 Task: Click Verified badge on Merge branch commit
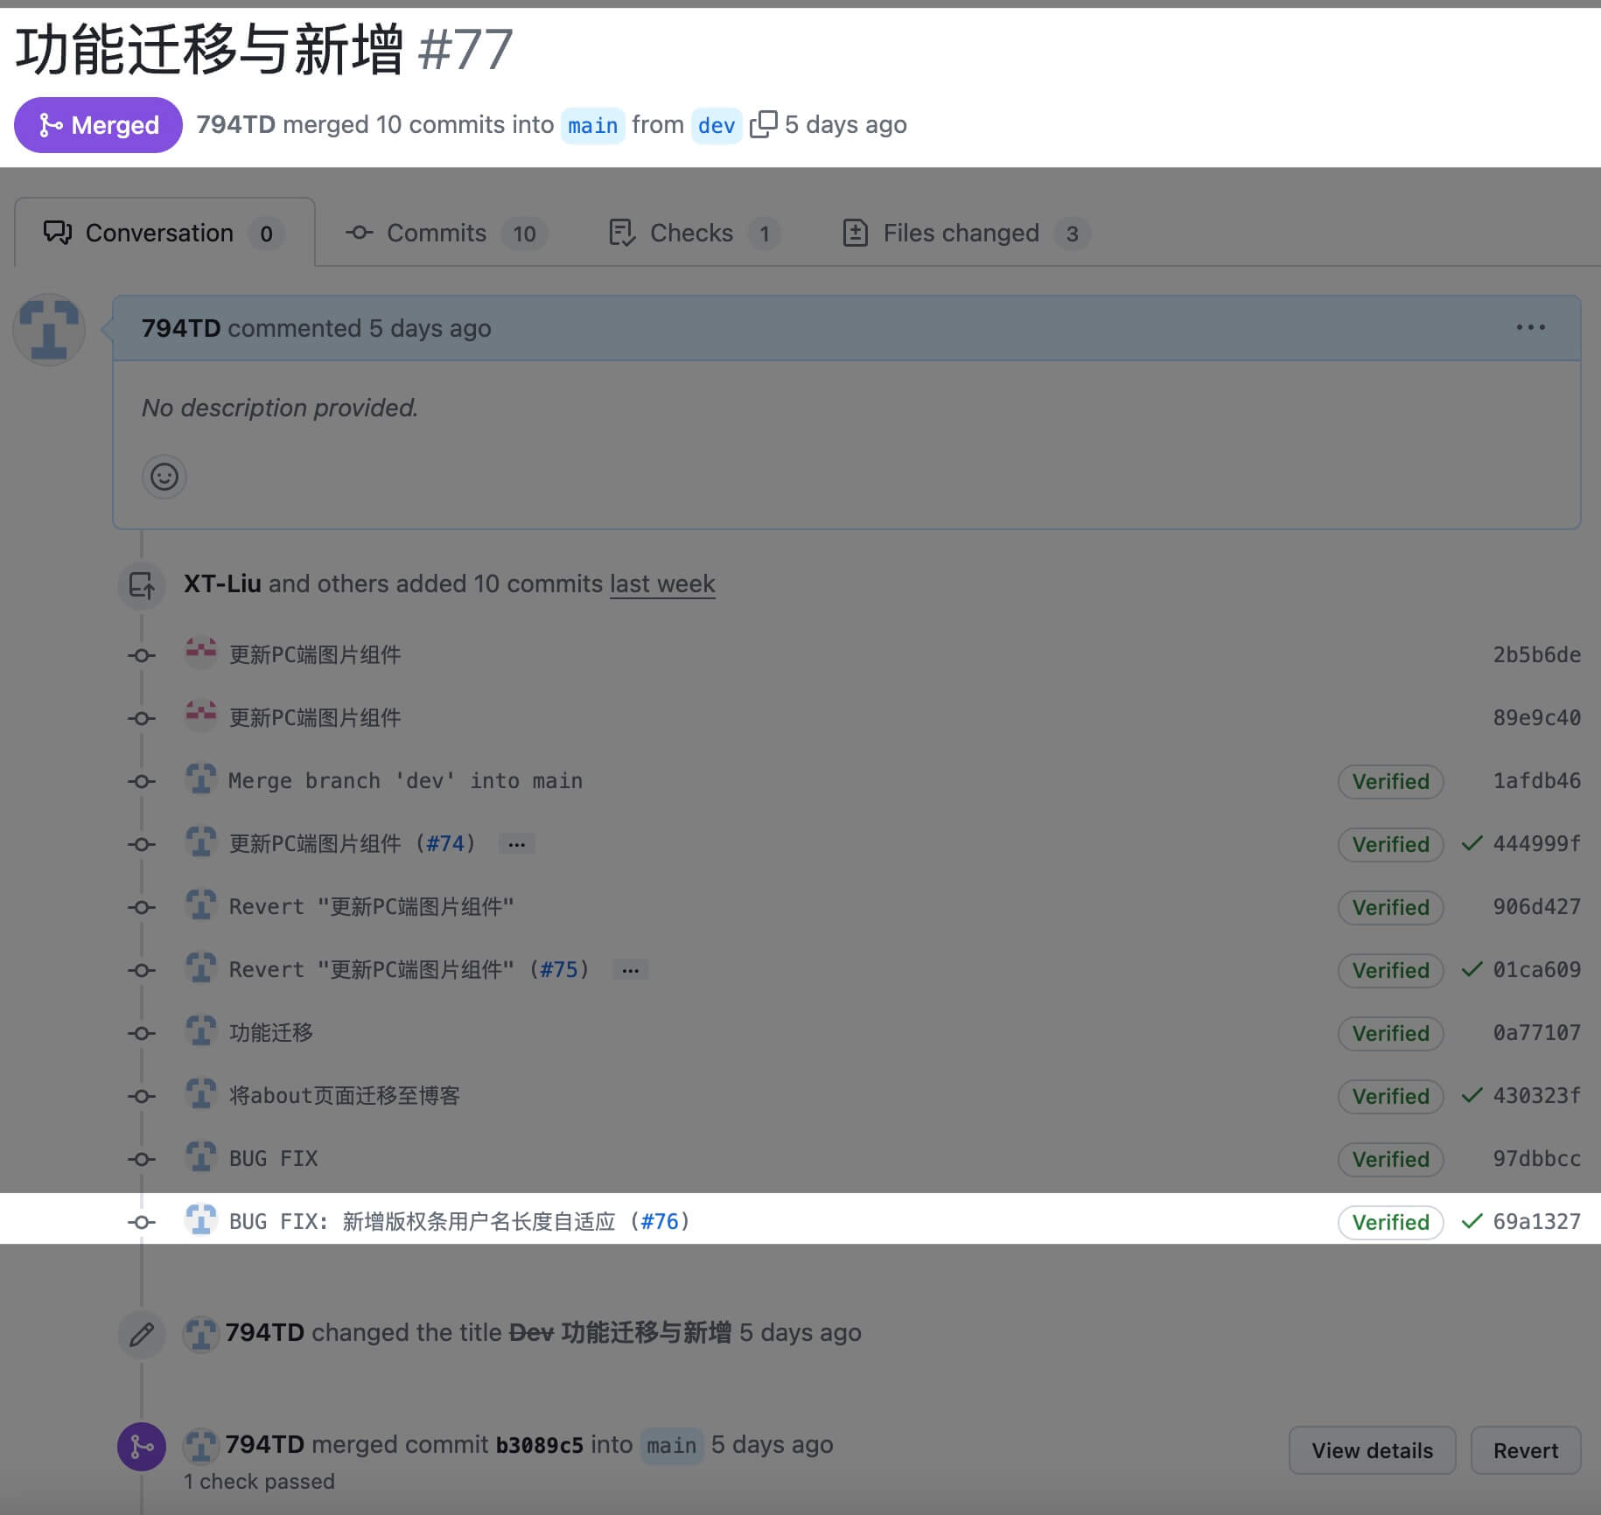click(x=1390, y=781)
